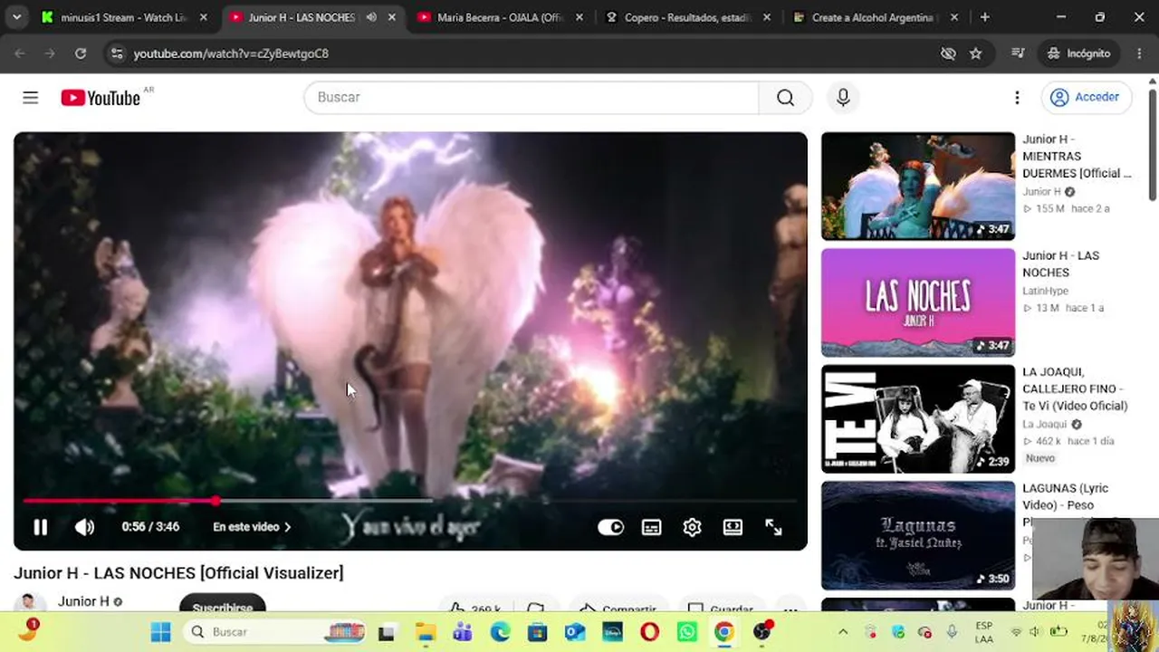Open Chrome media controls icon

tap(1018, 53)
